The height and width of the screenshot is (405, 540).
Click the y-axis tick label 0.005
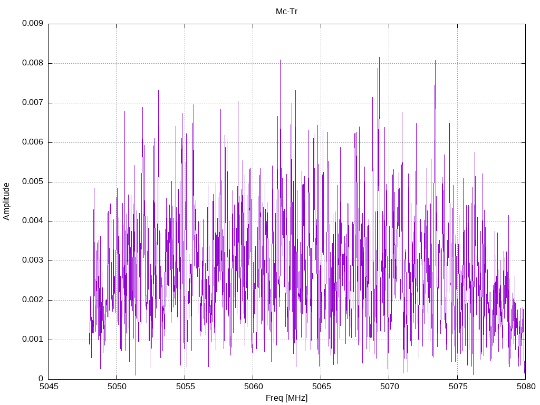pos(33,181)
